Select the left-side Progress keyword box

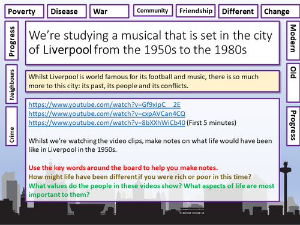[x=11, y=41]
